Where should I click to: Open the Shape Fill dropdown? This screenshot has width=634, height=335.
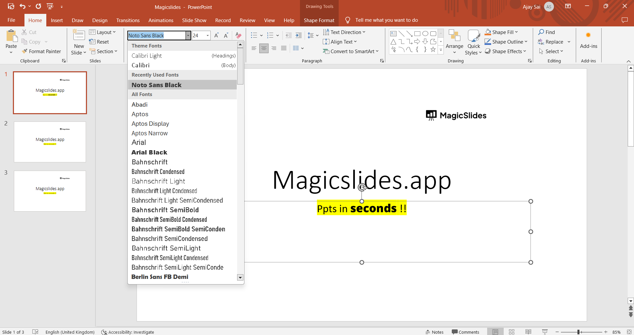(x=501, y=32)
